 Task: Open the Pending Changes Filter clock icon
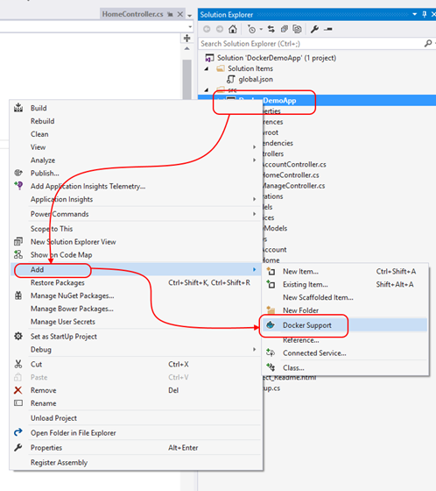(252, 29)
